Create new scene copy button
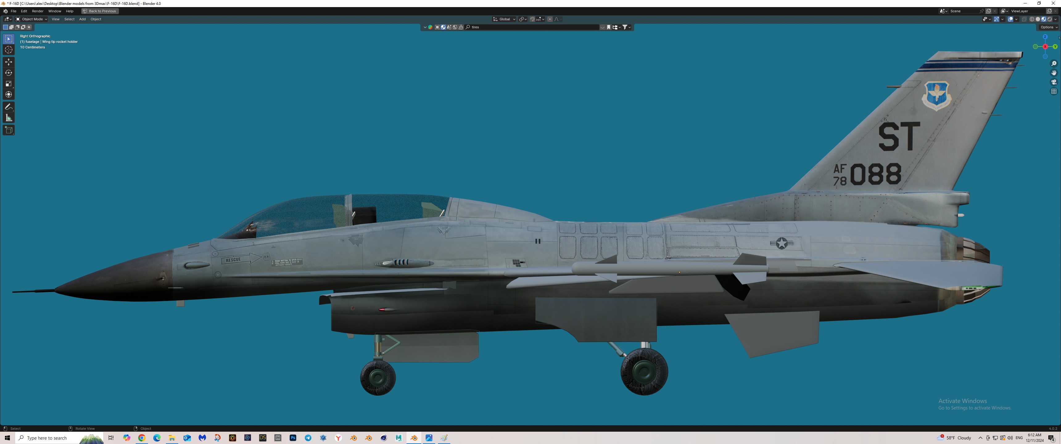Image resolution: width=1061 pixels, height=444 pixels. [x=989, y=11]
